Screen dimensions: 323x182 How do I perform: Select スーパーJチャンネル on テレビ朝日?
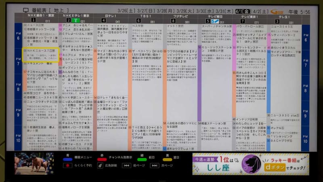point(215,35)
